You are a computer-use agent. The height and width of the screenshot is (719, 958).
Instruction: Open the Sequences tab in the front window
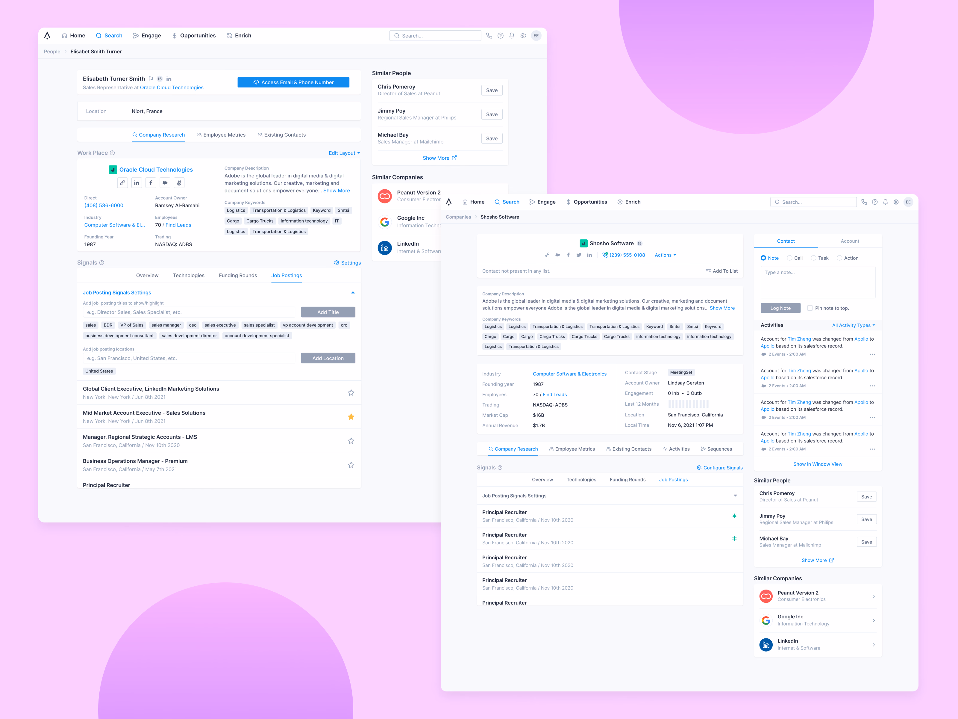coord(716,449)
